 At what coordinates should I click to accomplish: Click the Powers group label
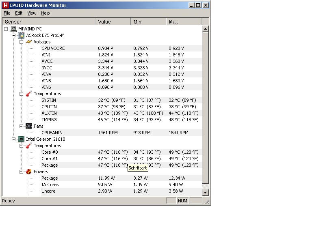(41, 172)
